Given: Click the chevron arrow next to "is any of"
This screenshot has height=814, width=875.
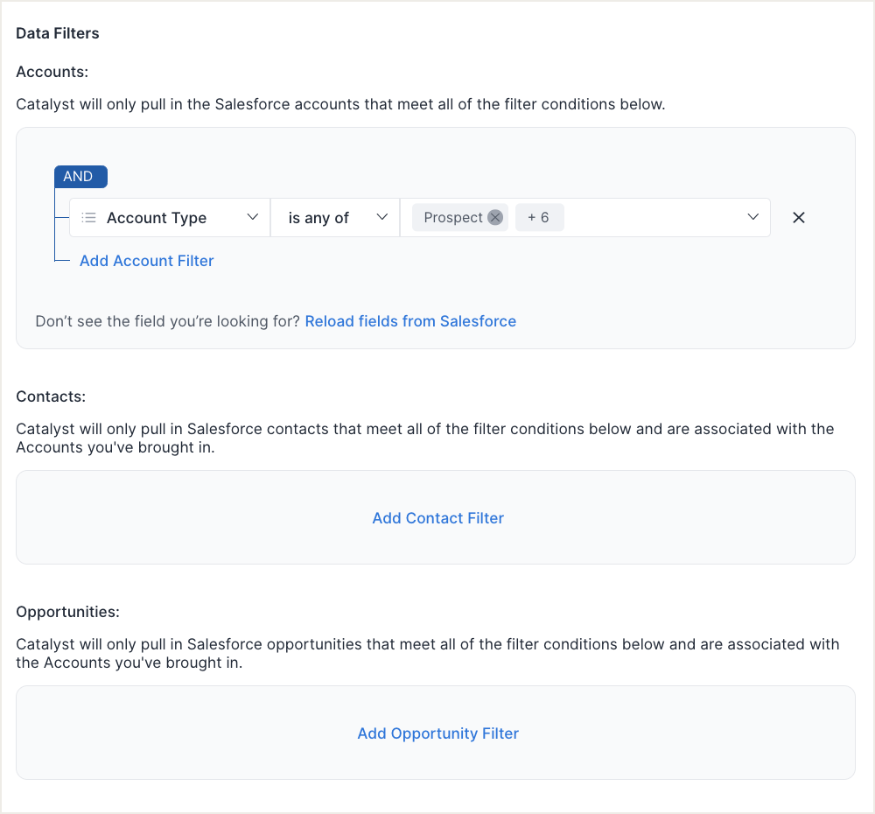Looking at the screenshot, I should pos(382,218).
